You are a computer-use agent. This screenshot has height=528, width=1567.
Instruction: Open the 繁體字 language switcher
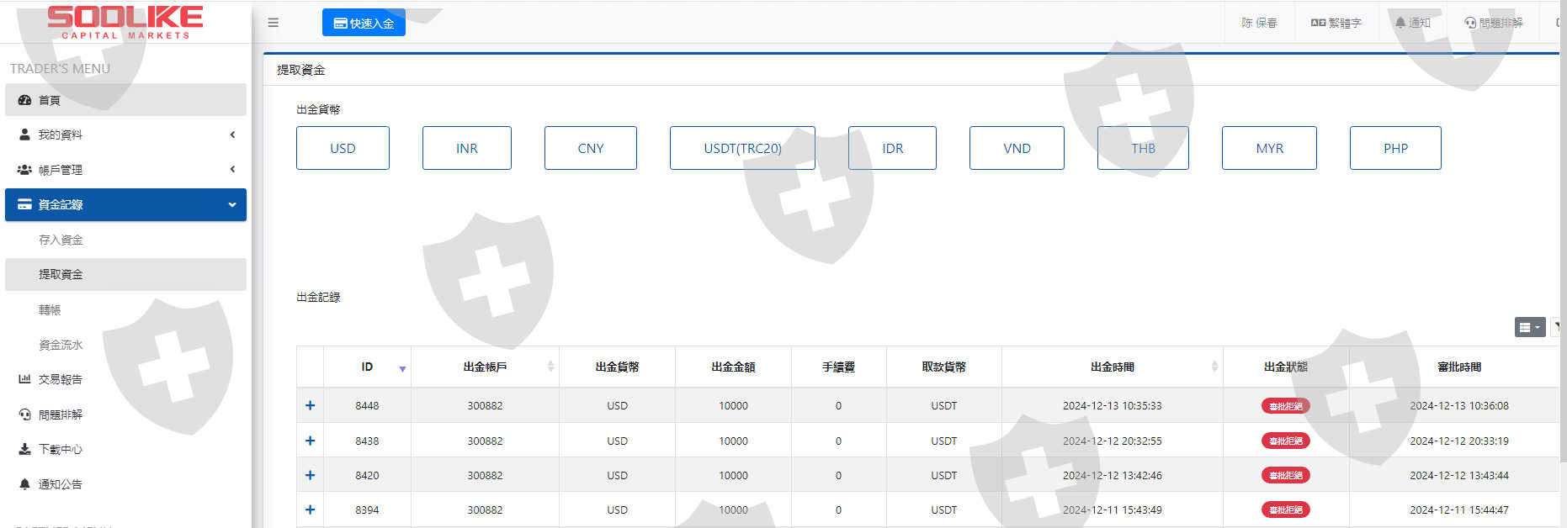1336,23
